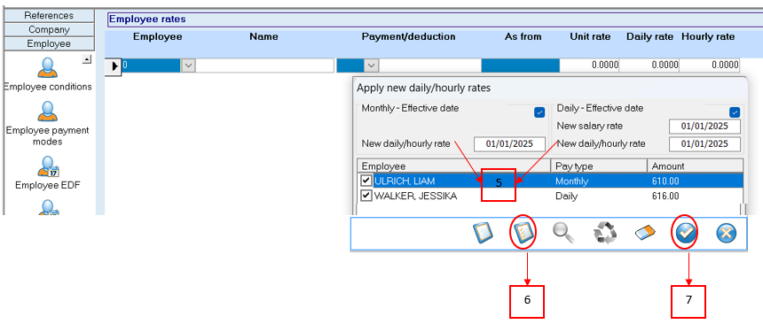Select Pay type column header

coord(599,166)
